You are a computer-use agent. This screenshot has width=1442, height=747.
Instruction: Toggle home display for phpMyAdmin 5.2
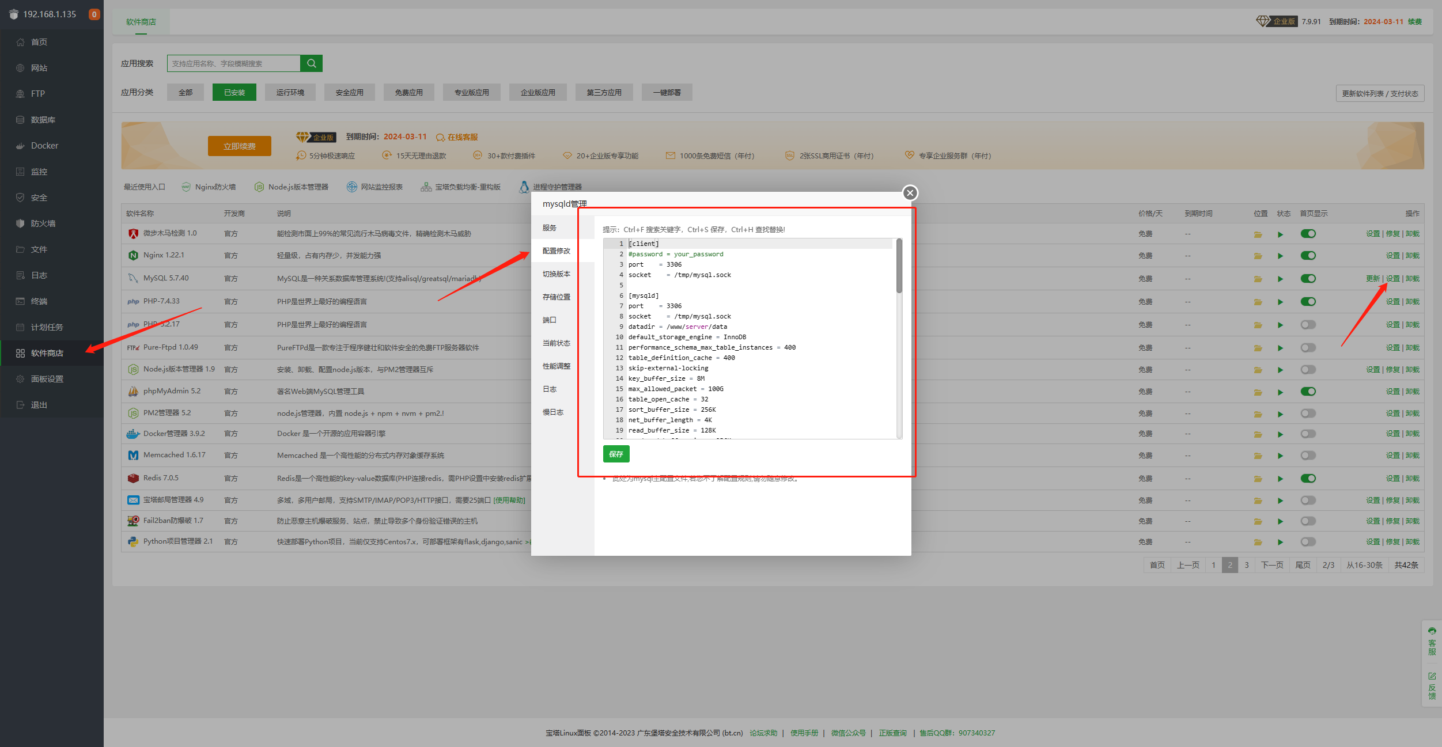coord(1308,392)
